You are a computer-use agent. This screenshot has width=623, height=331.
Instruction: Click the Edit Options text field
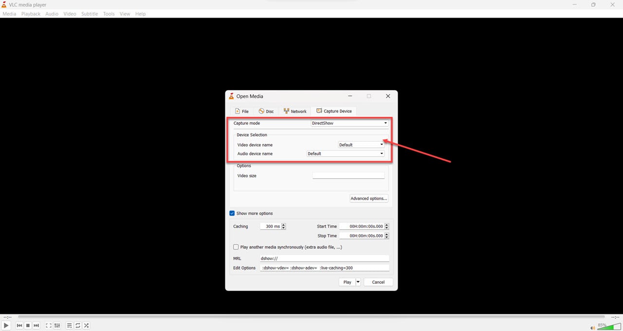coord(325,268)
